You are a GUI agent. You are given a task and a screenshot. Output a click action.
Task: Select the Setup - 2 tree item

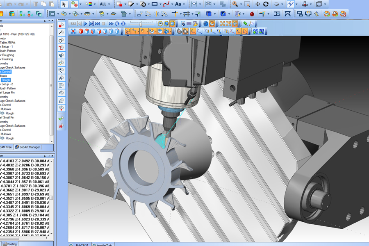(7, 84)
